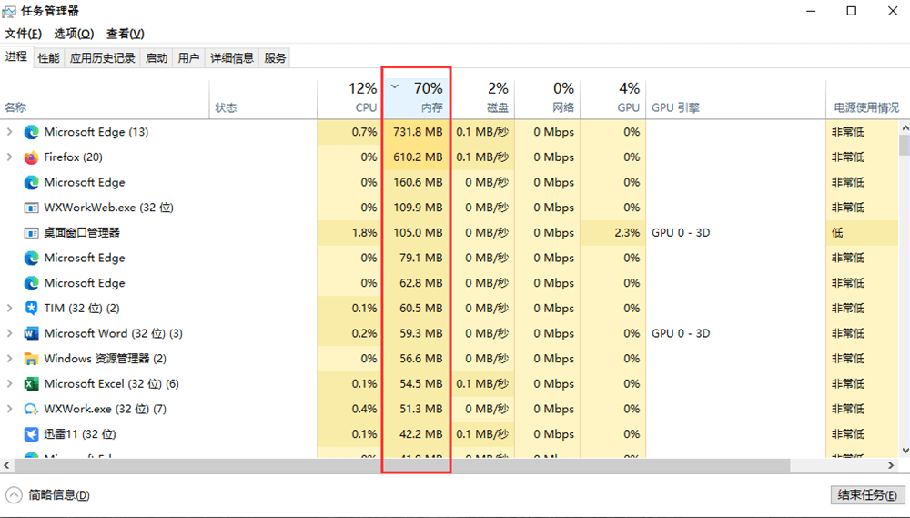Sort by the 状态 column header
Viewport: 910px width, 518px height.
coord(263,97)
